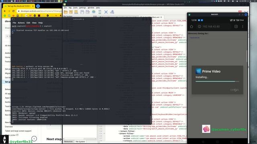Click 'Tablet and large screen support' sidebar link
The image size is (257, 144).
[18, 131]
